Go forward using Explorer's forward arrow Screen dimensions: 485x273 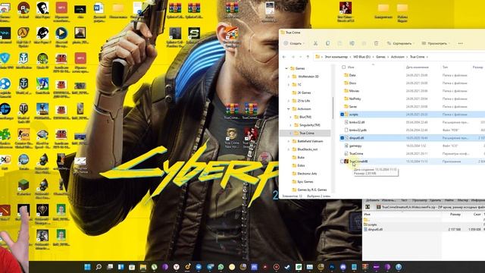293,57
